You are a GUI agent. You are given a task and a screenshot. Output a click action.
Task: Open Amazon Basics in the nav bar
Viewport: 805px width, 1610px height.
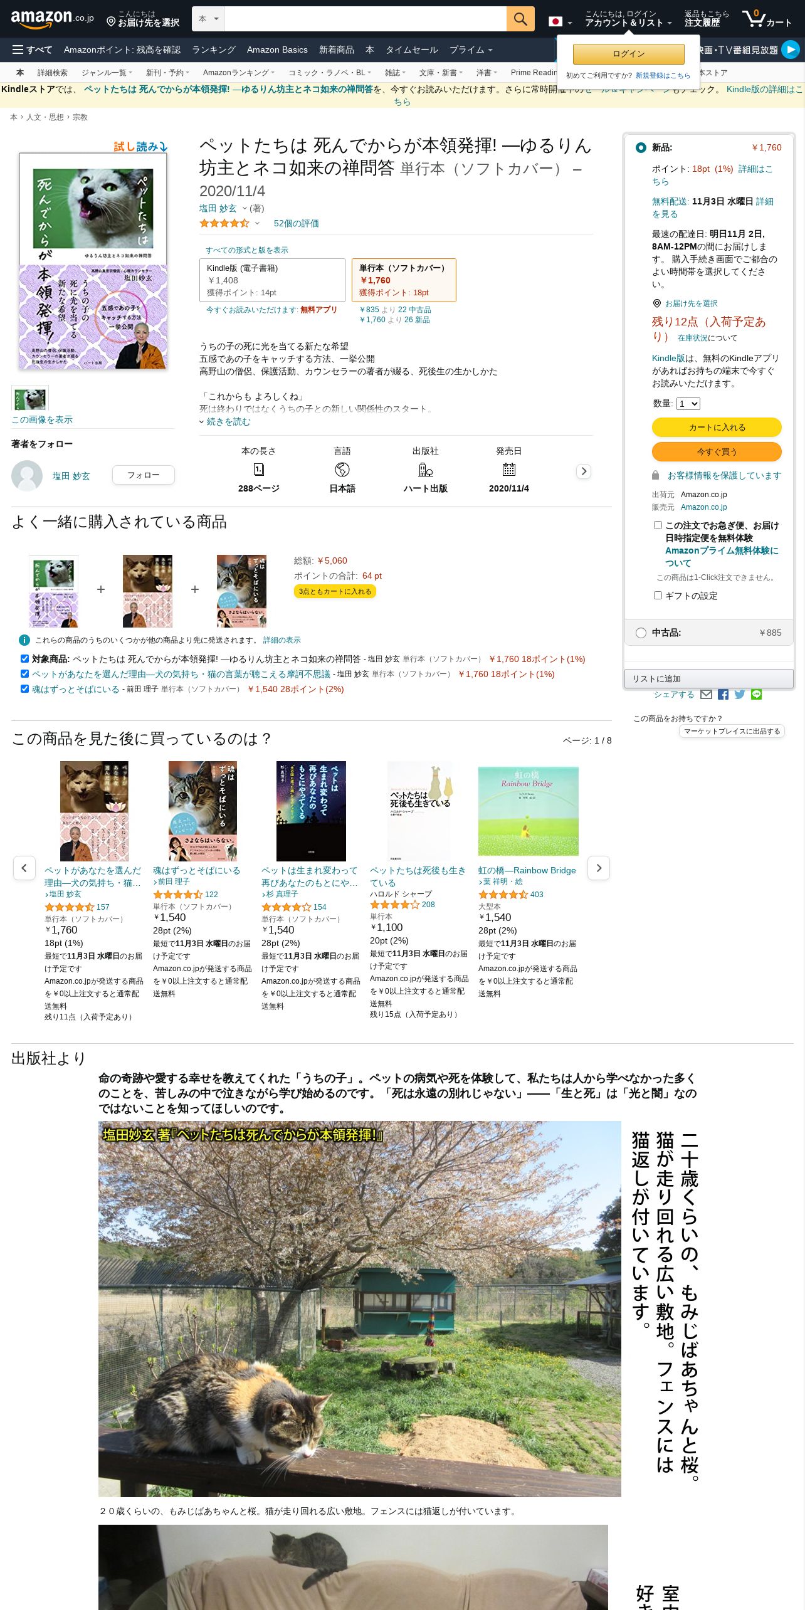click(277, 50)
